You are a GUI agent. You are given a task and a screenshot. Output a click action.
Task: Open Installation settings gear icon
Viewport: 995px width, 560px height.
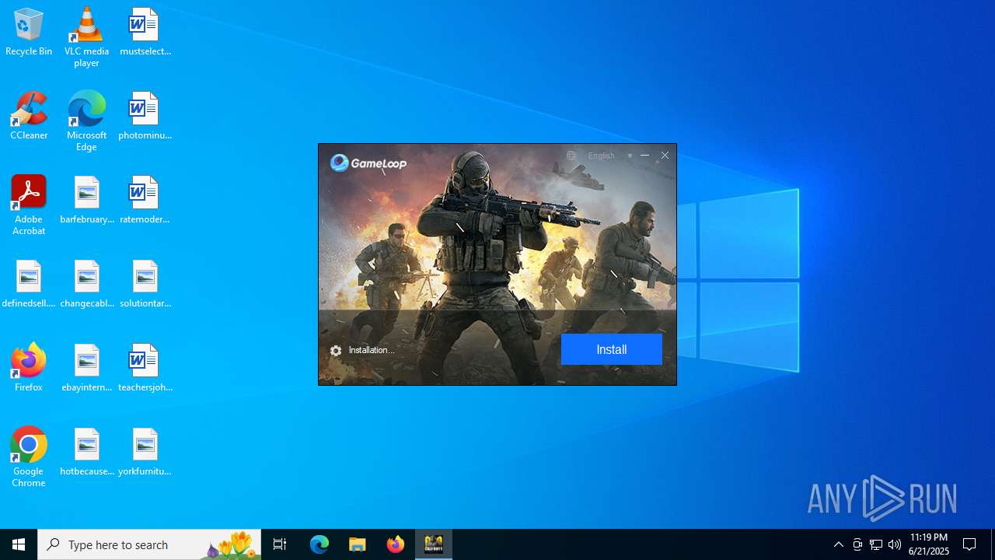tap(336, 351)
